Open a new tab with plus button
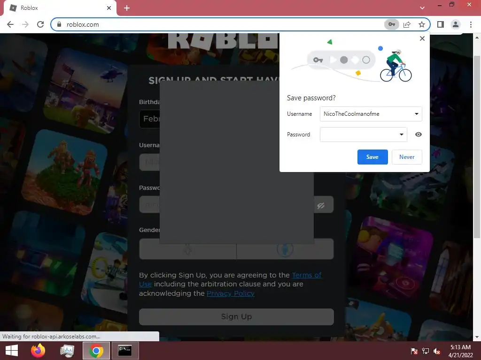Screen dimensions: 481x360 click(x=127, y=8)
